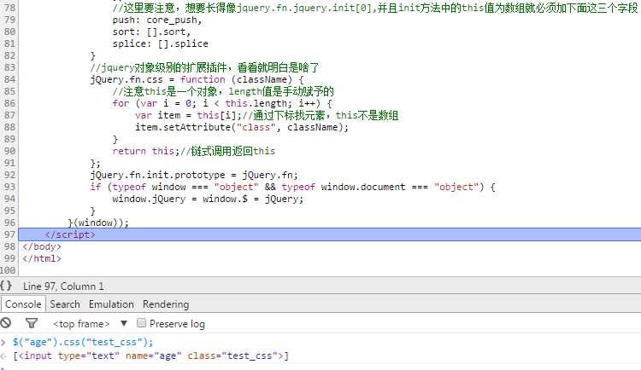The width and height of the screenshot is (641, 370).
Task: Click the 'Line 97, Column 1' status text
Action: tap(63, 286)
